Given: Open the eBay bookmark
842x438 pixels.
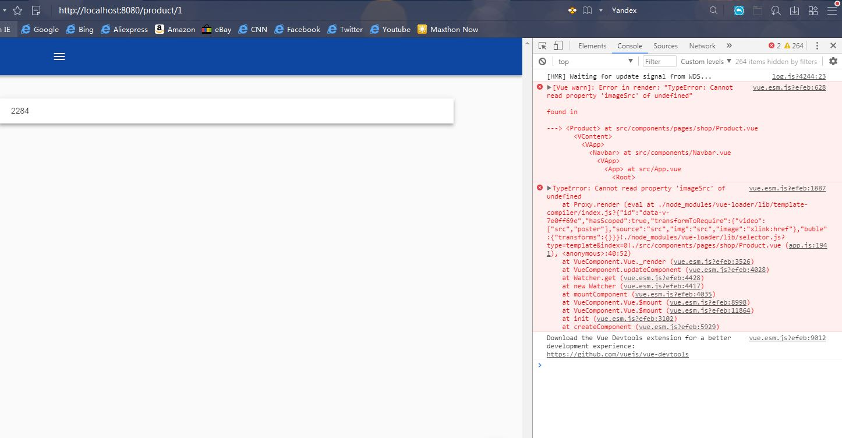Looking at the screenshot, I should click(217, 29).
